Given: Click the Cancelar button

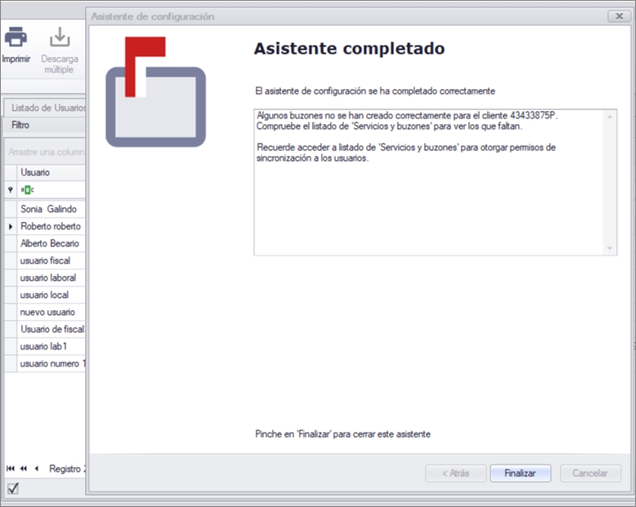Looking at the screenshot, I should (590, 473).
